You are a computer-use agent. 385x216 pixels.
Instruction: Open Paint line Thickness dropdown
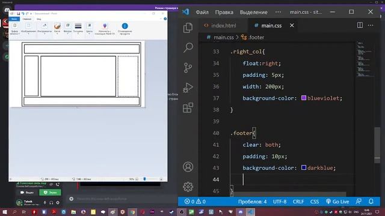coord(78,29)
